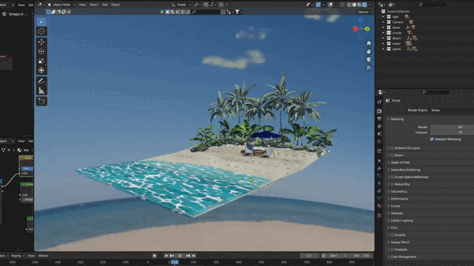The image size is (474, 266).
Task: Open the Global transform orientation dropdown
Action: coord(181,5)
